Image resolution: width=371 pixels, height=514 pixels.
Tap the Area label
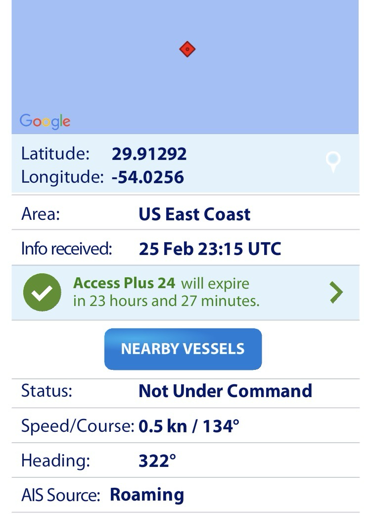41,214
